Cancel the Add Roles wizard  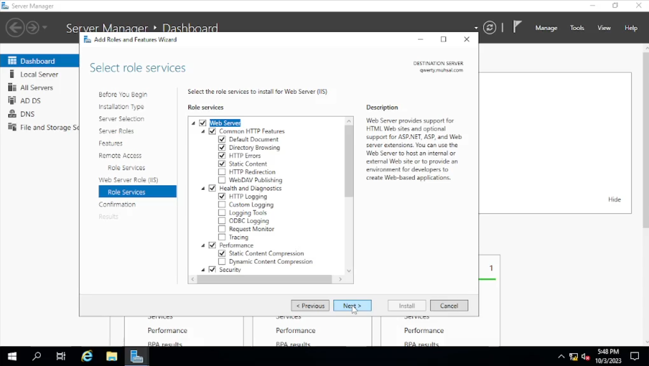[448, 306]
